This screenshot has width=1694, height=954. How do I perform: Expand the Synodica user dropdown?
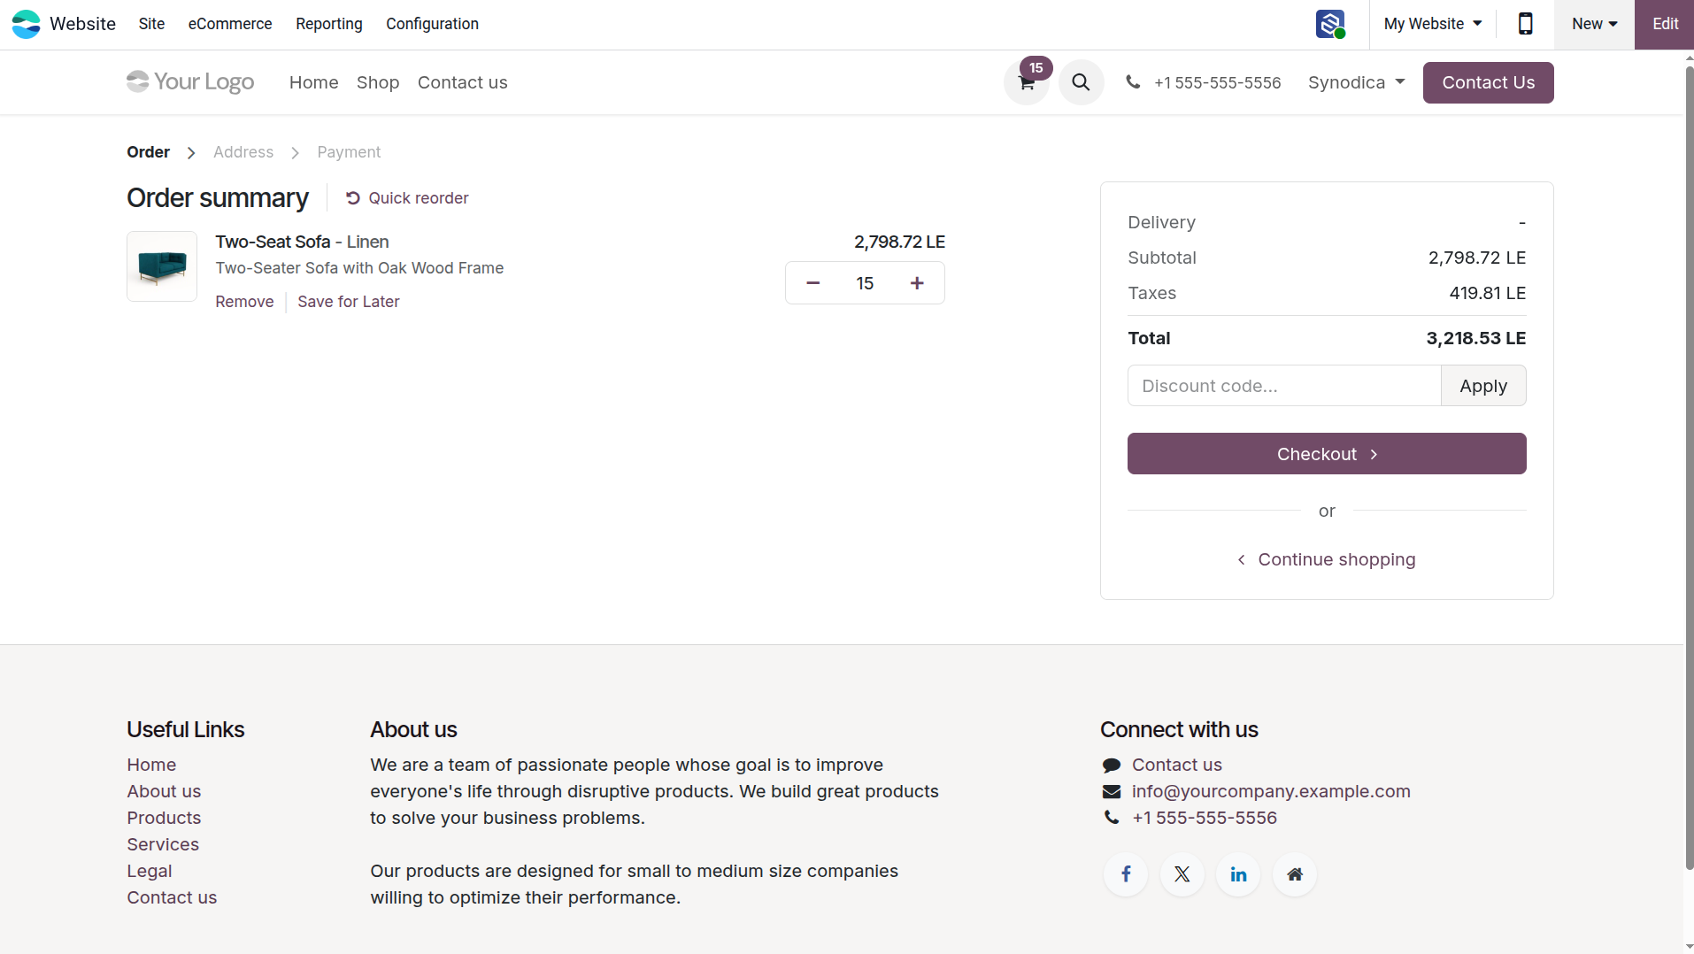1356,82
